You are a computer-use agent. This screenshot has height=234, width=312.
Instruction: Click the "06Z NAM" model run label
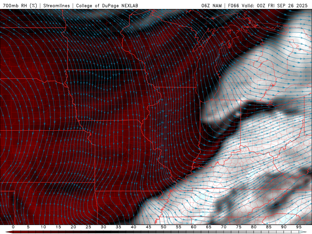[211, 5]
